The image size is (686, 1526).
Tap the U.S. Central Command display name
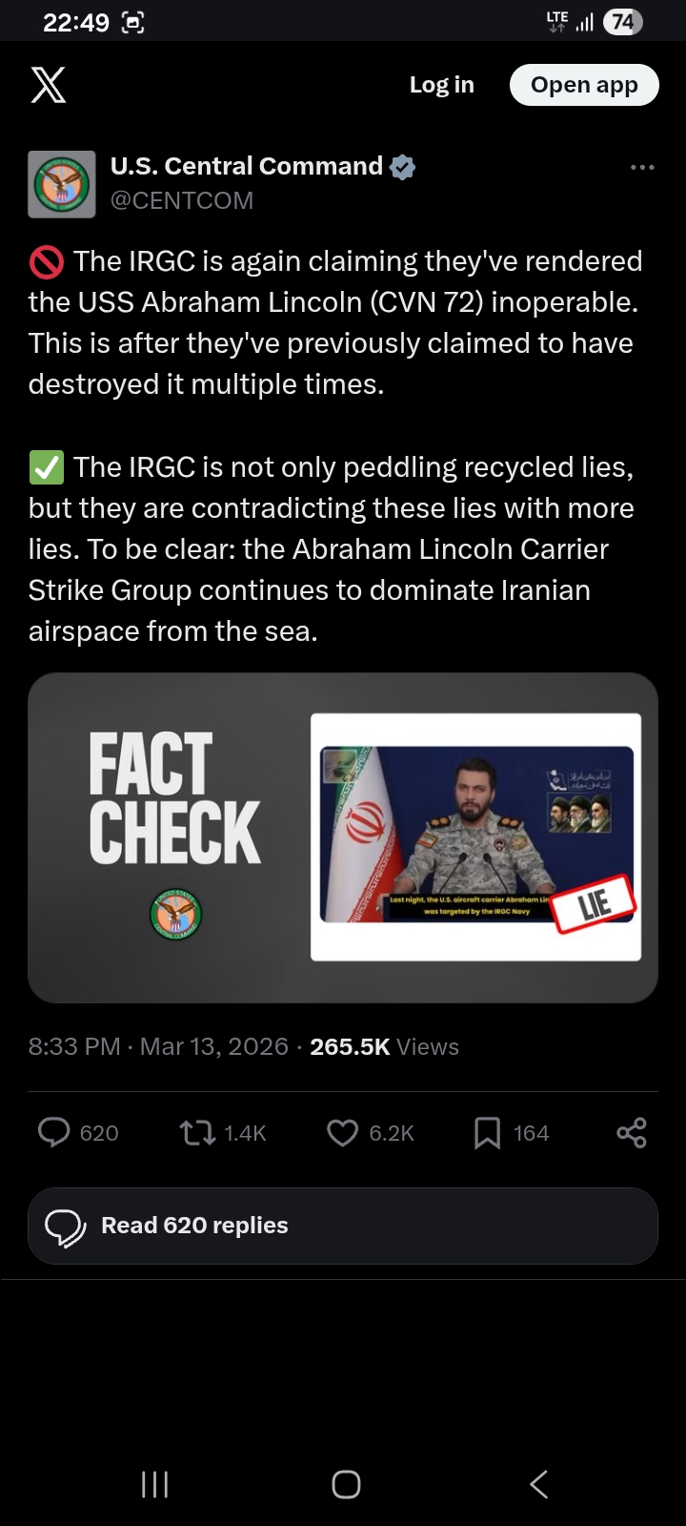(x=246, y=166)
